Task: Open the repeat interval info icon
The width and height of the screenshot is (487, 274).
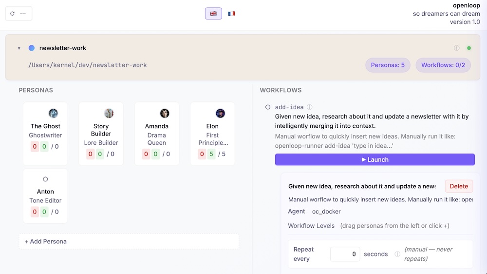Action: (x=397, y=254)
